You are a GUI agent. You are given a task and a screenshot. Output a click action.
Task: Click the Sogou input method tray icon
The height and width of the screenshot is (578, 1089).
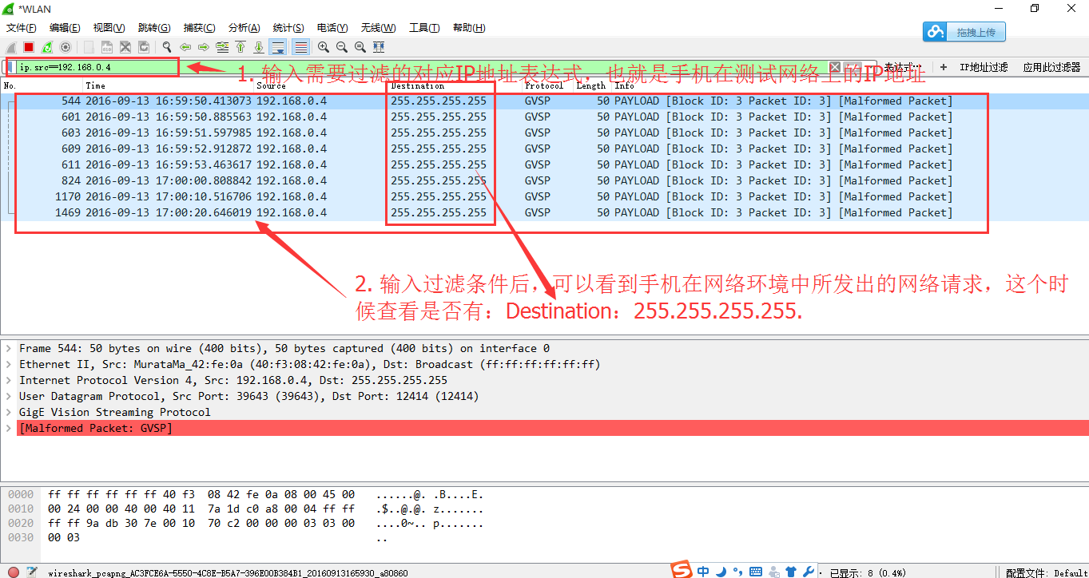[681, 570]
